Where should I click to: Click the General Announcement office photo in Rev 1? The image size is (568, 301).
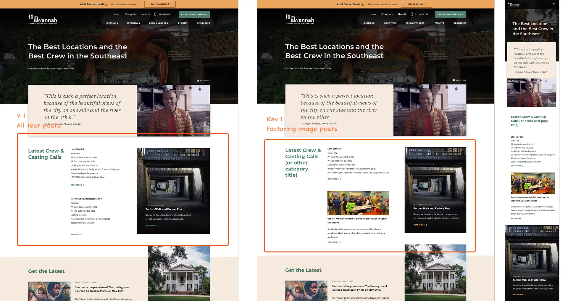point(358,203)
